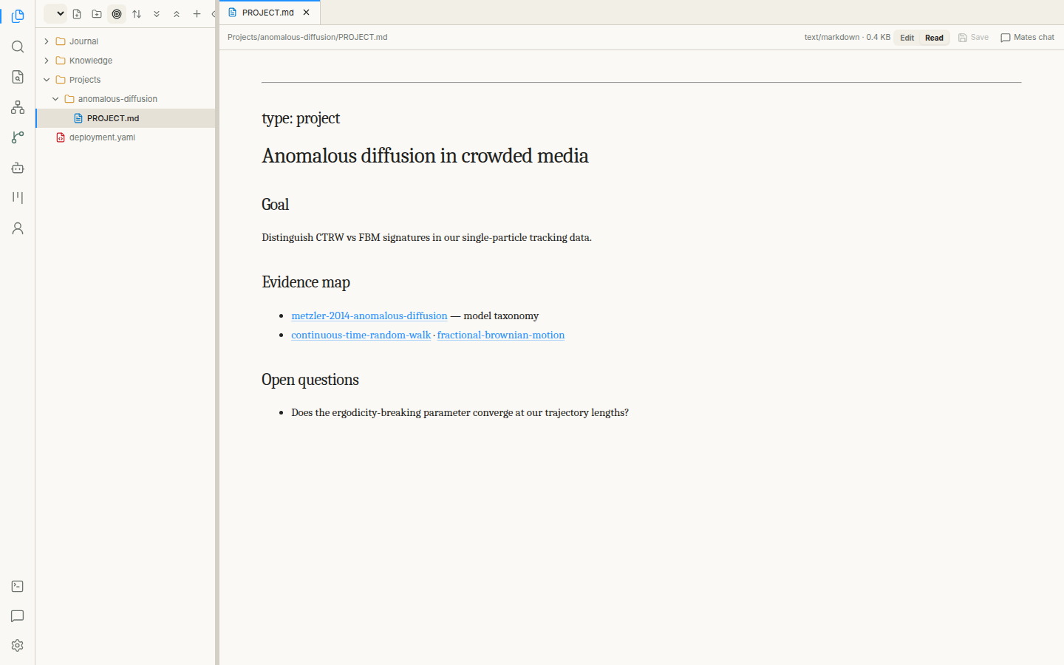
Task: Click the Save button
Action: (x=973, y=37)
